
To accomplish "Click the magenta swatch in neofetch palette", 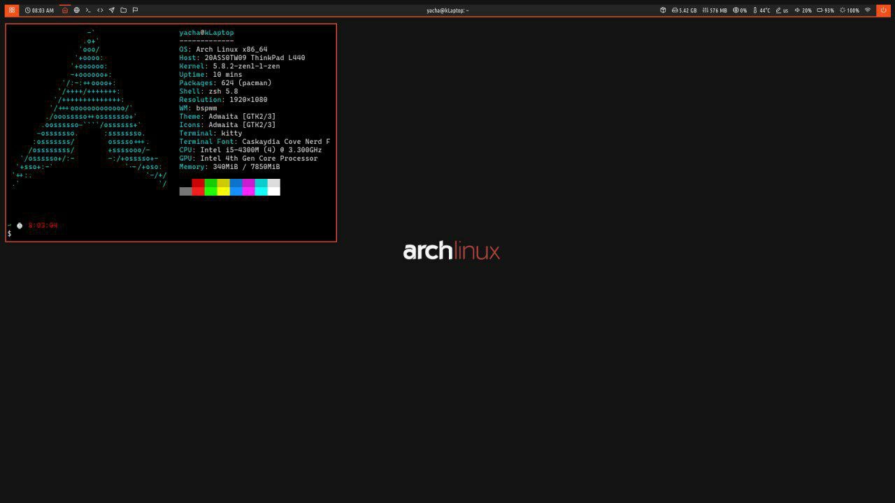I will coord(248,187).
